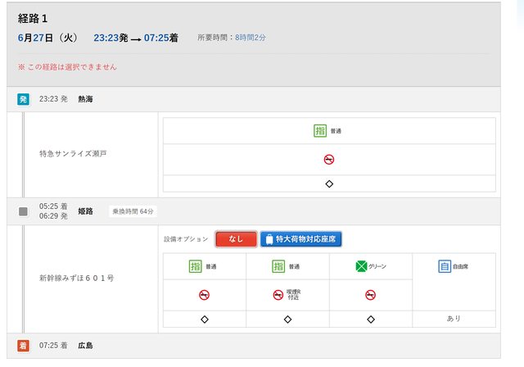Click the first reserved 普通 seat icon for Mizuho
This screenshot has width=524, height=367.
[x=195, y=266]
